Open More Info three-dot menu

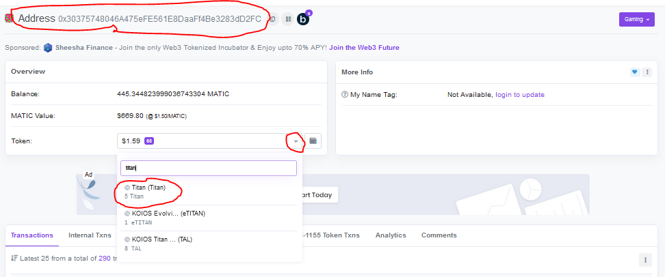647,72
